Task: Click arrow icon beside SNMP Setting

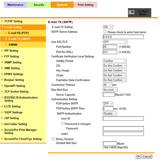Action: (2, 62)
